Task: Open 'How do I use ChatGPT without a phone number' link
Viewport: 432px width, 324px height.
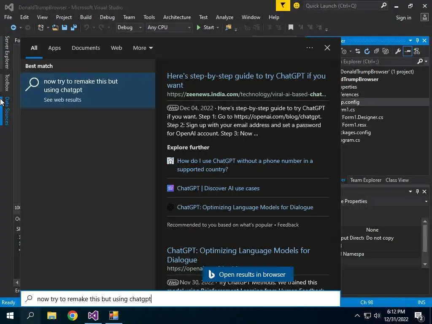Action: coord(245,165)
